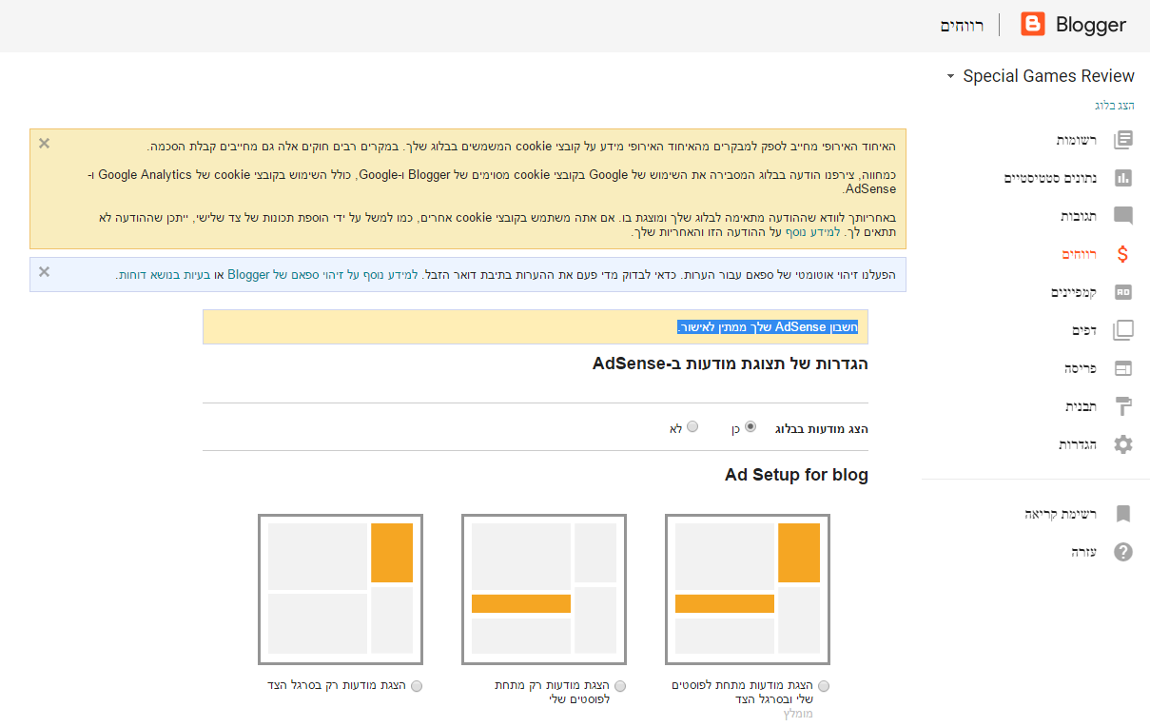Choose ads in sidebar only radio option
Viewport: 1150px width, 727px height.
416,685
